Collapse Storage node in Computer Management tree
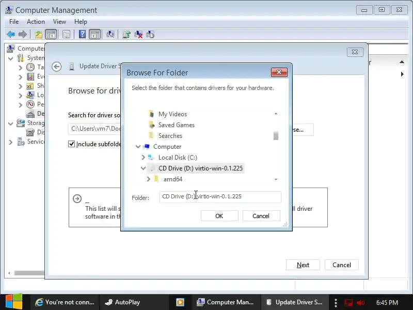 point(10,123)
